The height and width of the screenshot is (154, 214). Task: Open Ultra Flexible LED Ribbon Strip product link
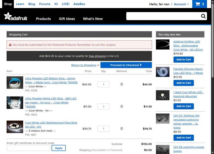pyautogui.click(x=51, y=81)
